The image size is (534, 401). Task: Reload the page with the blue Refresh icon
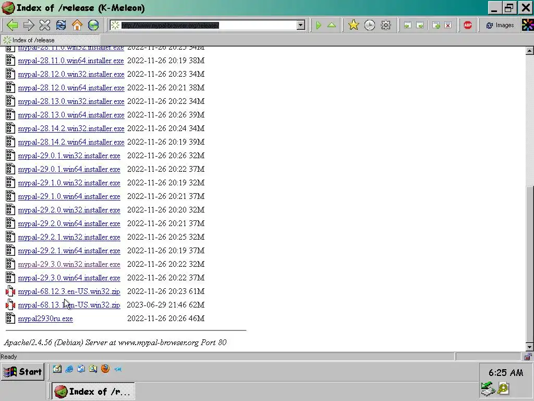coord(61,25)
